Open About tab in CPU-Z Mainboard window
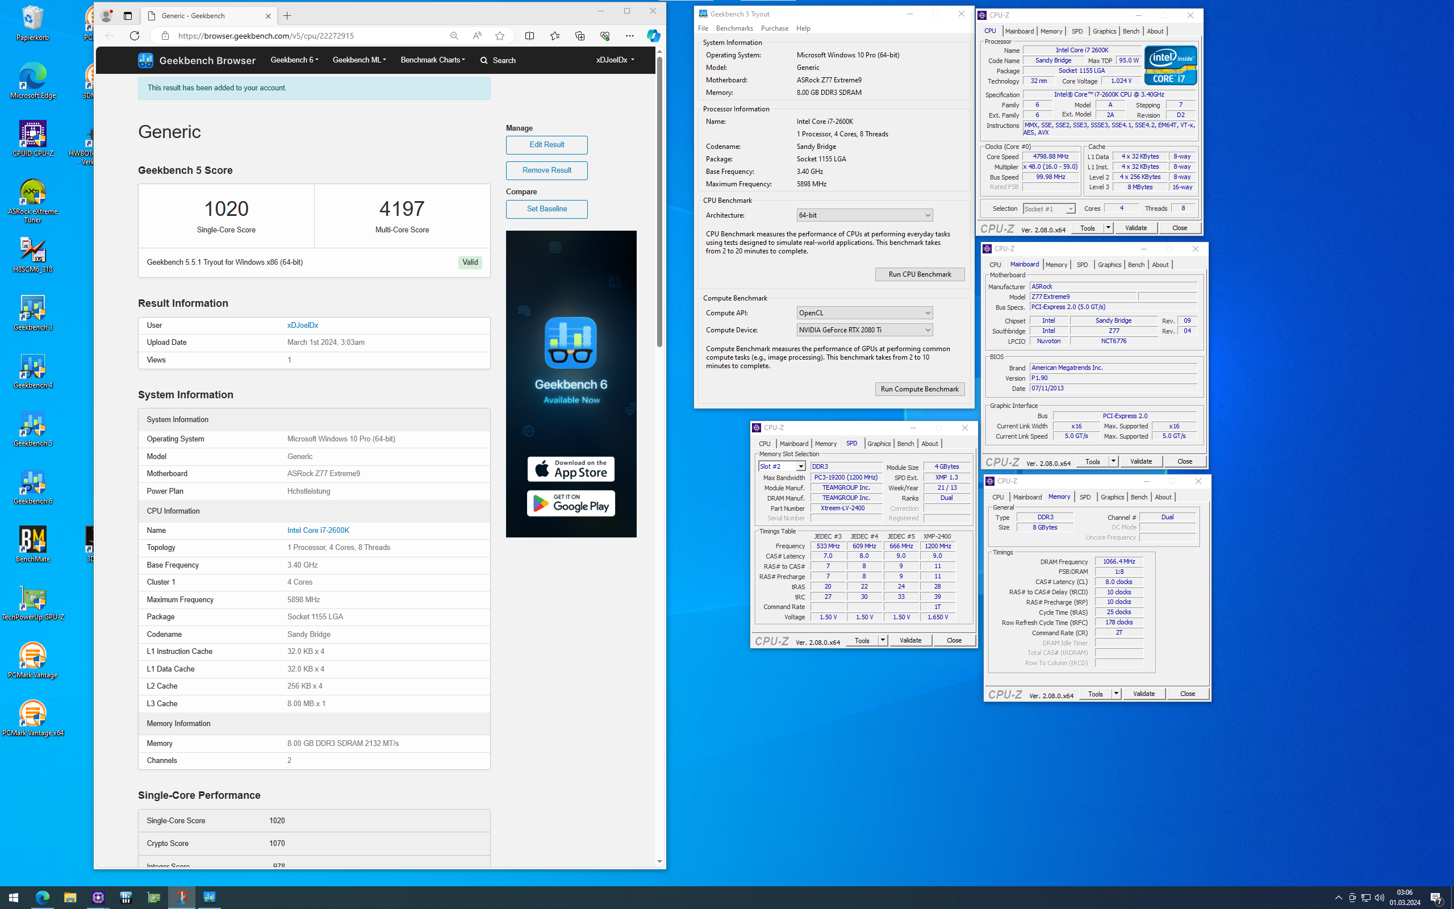 (x=1160, y=265)
